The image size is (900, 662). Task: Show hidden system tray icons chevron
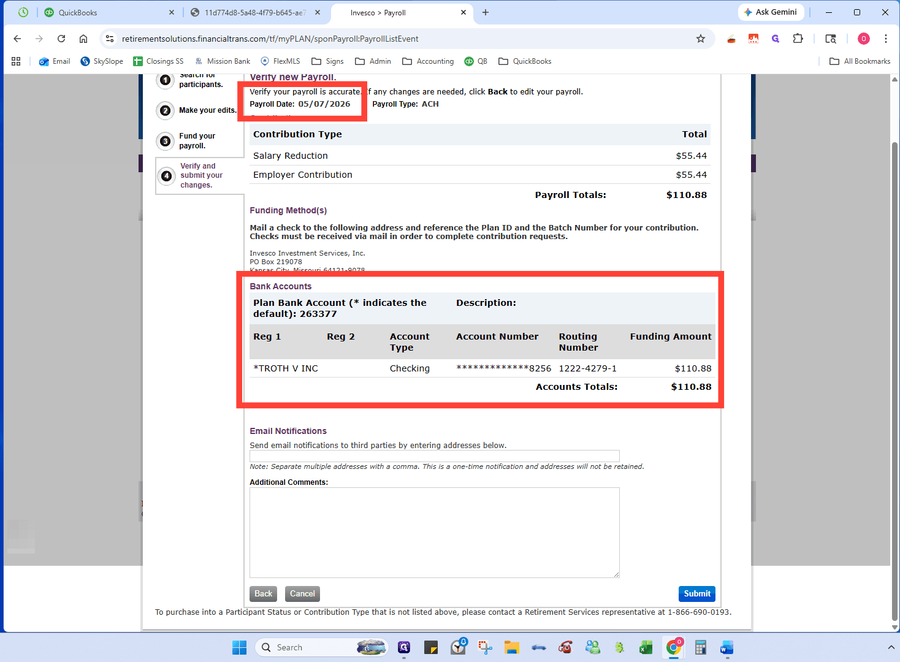(x=891, y=647)
